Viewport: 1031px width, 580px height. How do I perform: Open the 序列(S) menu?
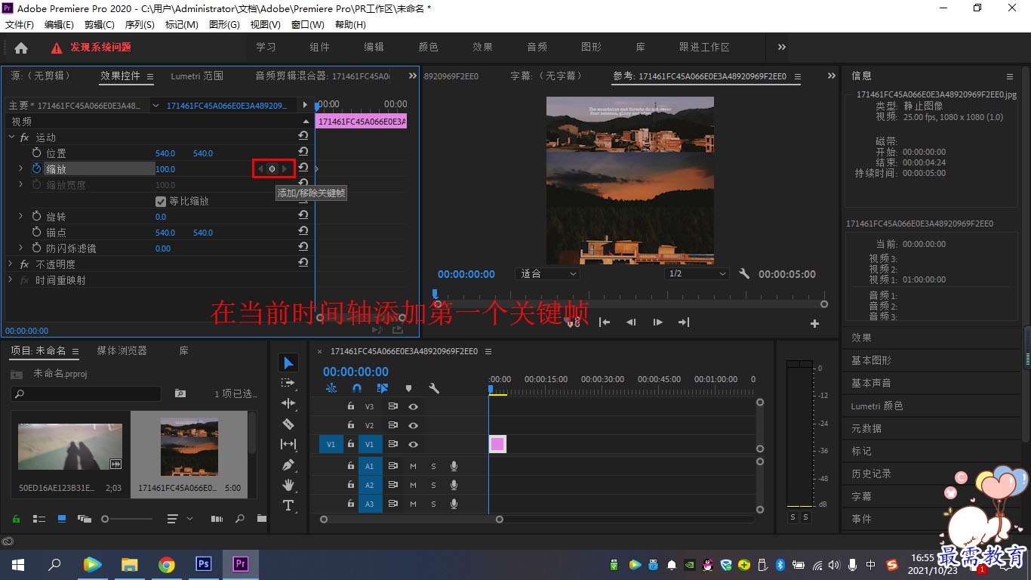[x=140, y=25]
